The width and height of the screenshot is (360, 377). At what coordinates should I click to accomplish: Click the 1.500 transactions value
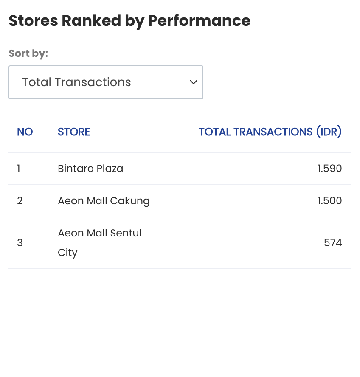click(329, 201)
